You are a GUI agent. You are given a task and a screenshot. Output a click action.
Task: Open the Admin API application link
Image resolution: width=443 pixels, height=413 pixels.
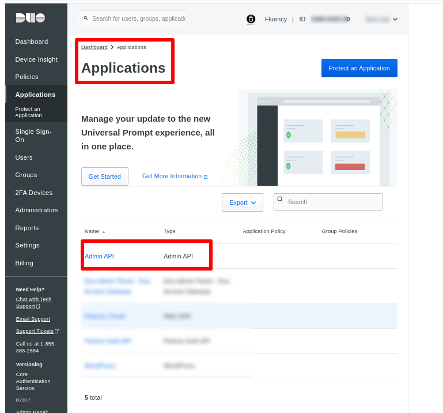[99, 256]
